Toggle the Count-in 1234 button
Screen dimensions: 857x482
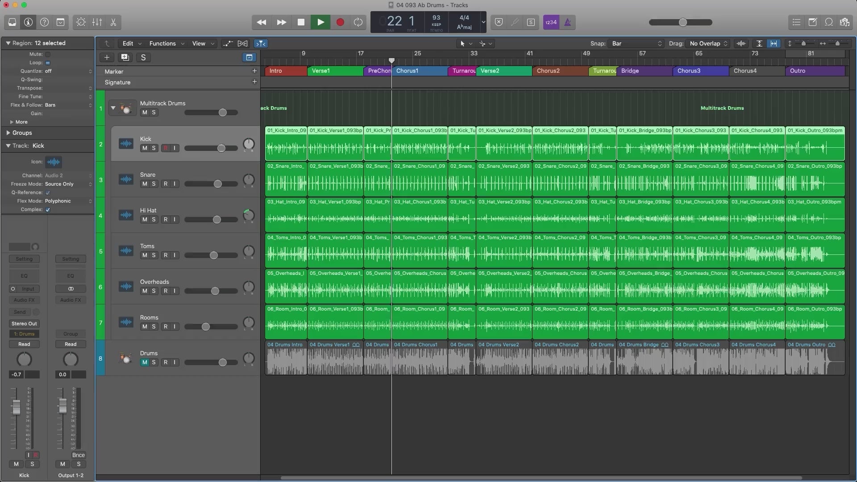point(551,22)
